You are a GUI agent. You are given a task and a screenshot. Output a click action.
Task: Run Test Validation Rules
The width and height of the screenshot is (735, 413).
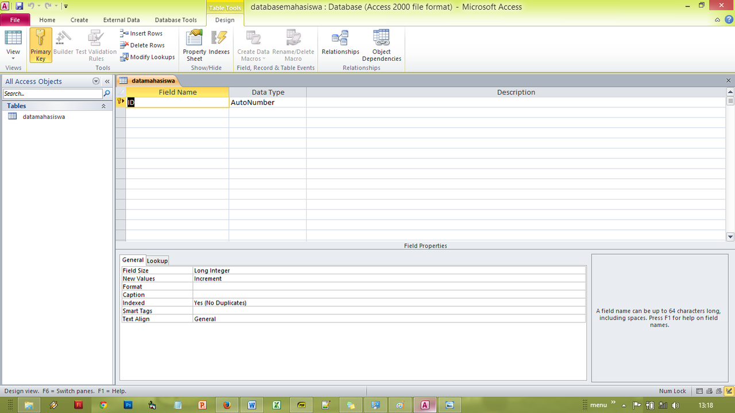(x=96, y=45)
